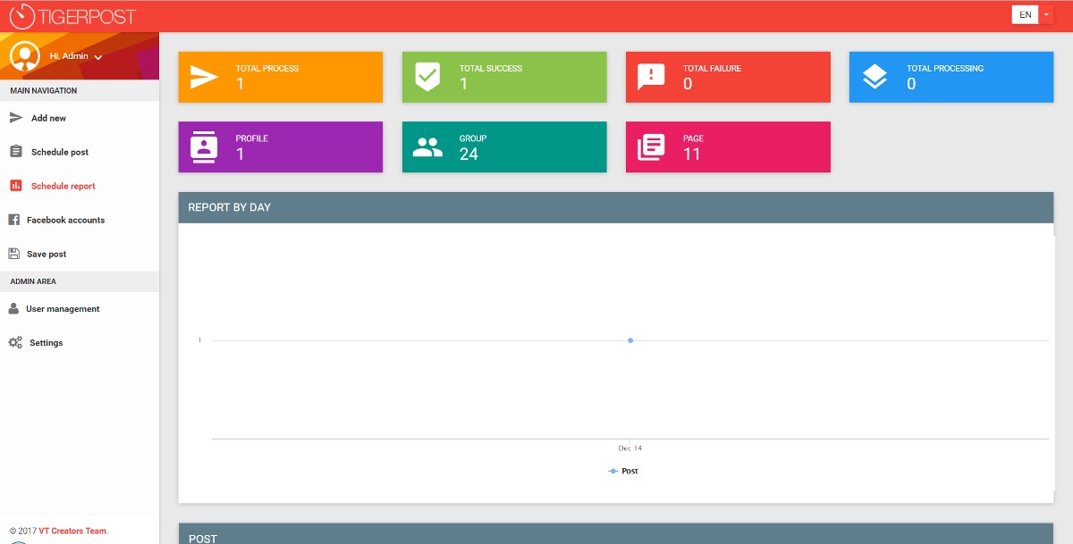
Task: Click the paper plane Add new icon
Action: [x=15, y=118]
